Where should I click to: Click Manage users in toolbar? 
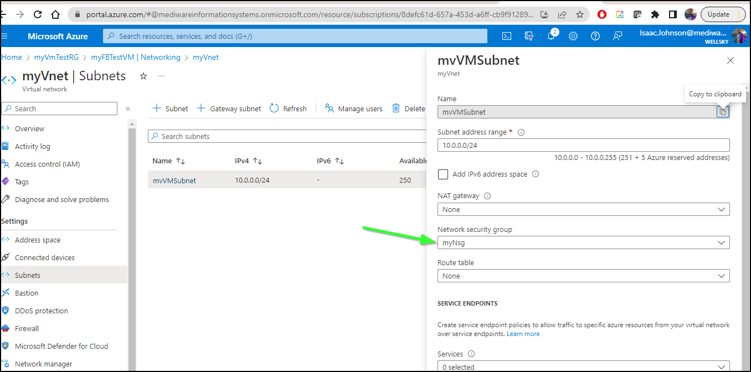click(x=353, y=108)
